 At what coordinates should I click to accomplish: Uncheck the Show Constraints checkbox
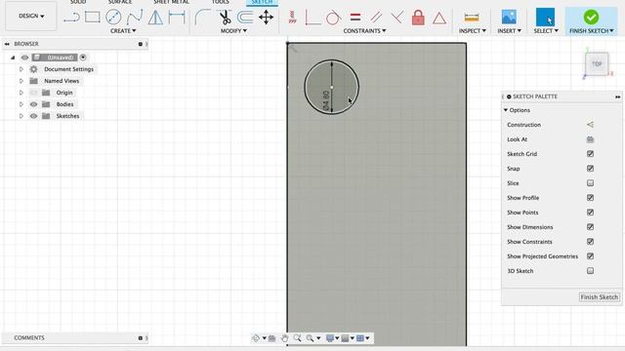(590, 242)
